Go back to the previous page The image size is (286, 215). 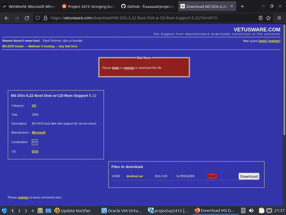(x=7, y=18)
